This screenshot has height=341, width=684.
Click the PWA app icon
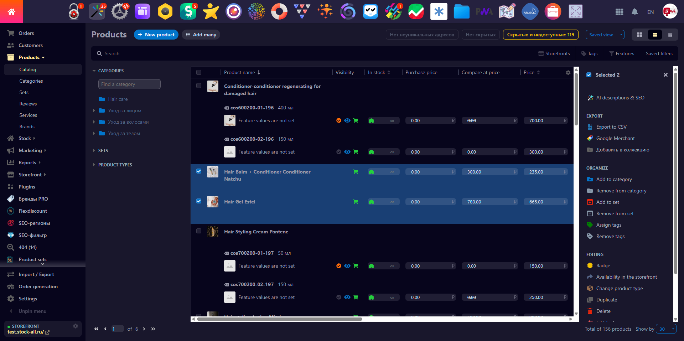pyautogui.click(x=484, y=11)
